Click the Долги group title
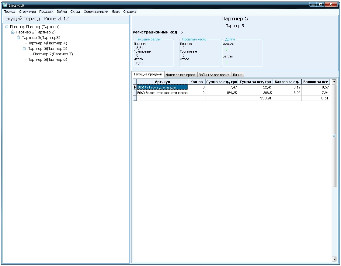This screenshot has width=341, height=266. tap(230, 39)
